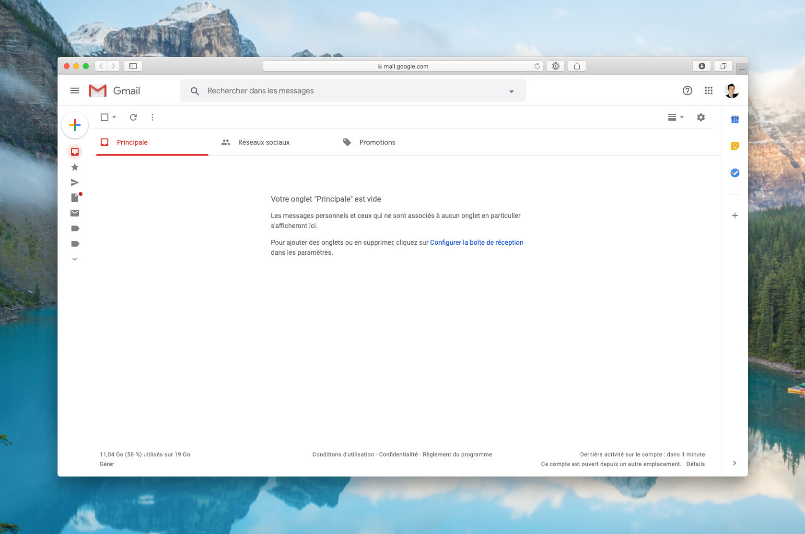Image resolution: width=805 pixels, height=534 pixels.
Task: Show the Safari tab overview
Action: pyautogui.click(x=723, y=66)
